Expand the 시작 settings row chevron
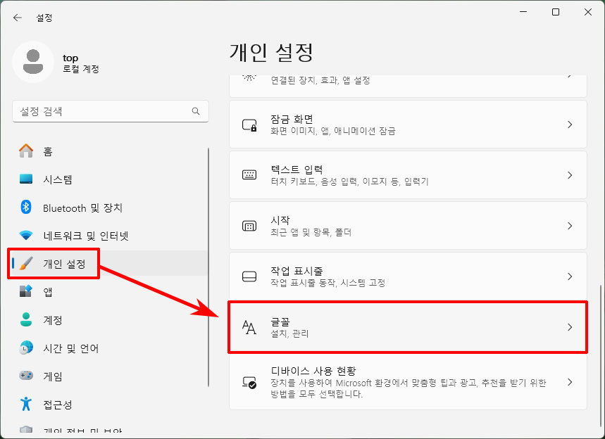Viewport: 605px width, 439px height. [x=570, y=225]
